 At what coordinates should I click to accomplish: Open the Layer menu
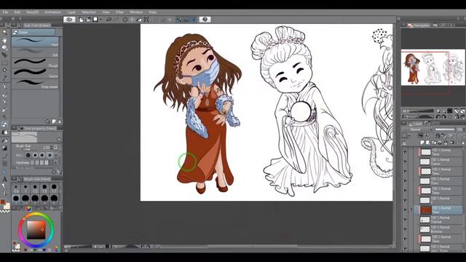pyautogui.click(x=71, y=12)
